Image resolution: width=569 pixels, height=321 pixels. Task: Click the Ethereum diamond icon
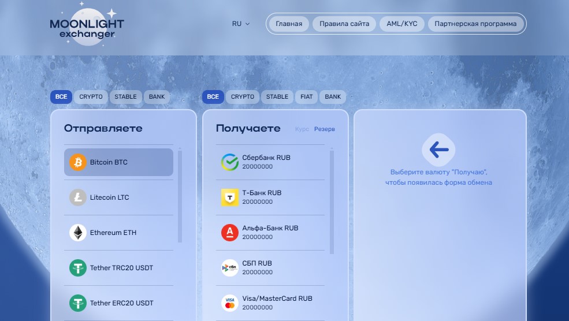pyautogui.click(x=78, y=233)
